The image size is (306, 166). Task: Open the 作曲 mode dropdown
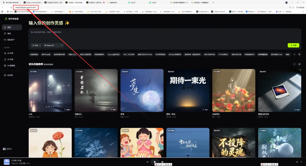(36, 46)
